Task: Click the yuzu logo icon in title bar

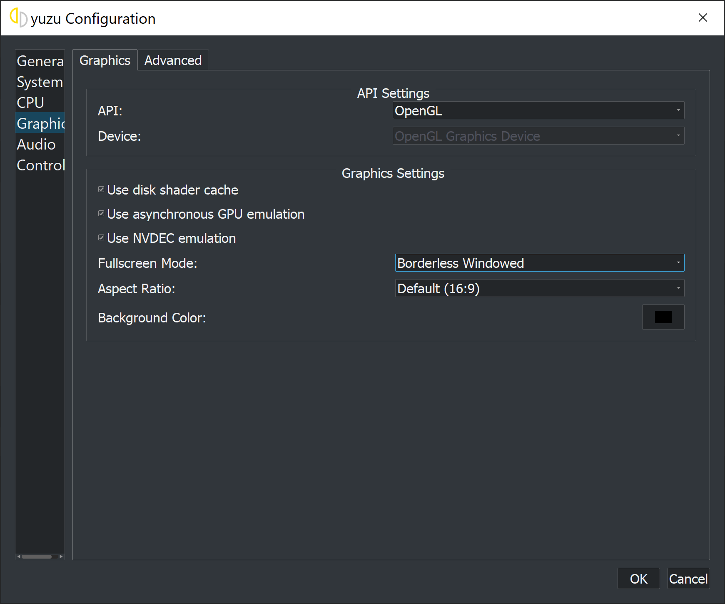Action: click(x=18, y=18)
